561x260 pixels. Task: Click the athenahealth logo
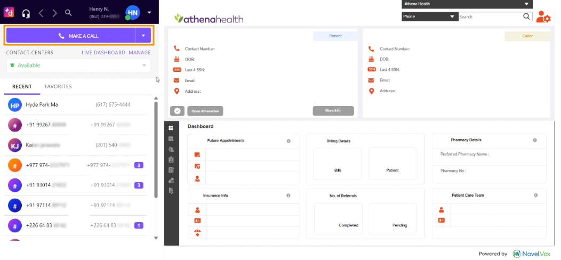tap(209, 19)
